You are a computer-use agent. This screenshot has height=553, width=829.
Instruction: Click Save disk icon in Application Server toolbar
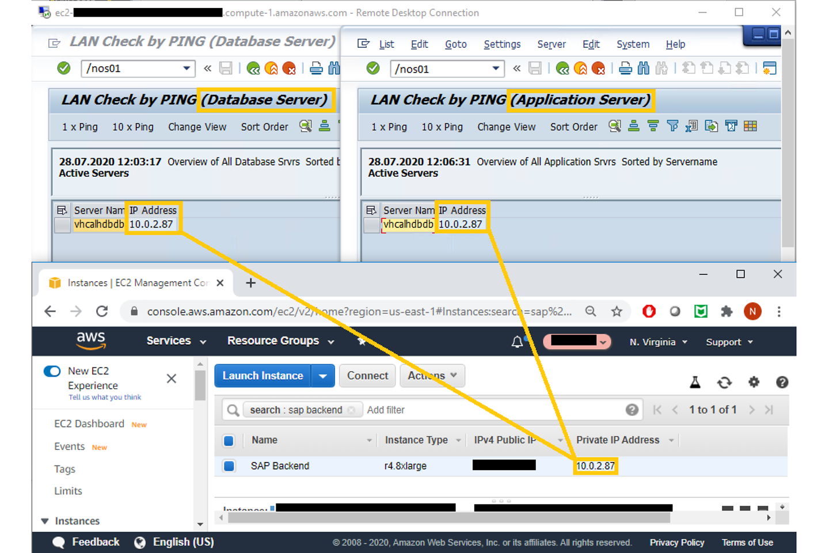click(535, 69)
